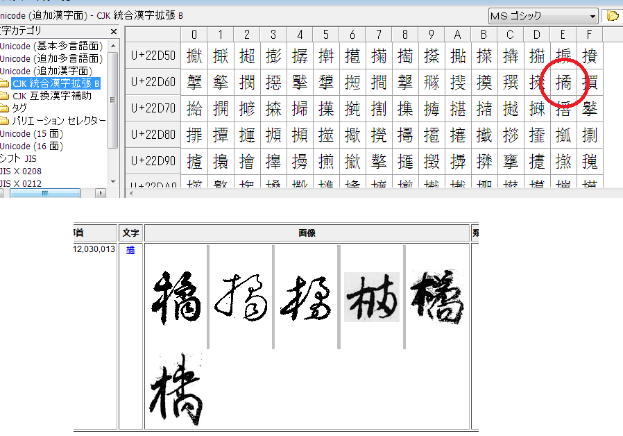Click the blue character link in 文字 column
The width and height of the screenshot is (623, 436).
click(x=130, y=250)
